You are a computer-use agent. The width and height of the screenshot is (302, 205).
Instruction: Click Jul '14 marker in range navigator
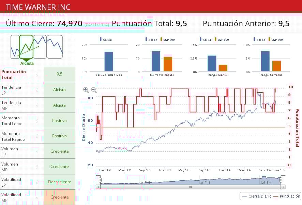(266, 182)
